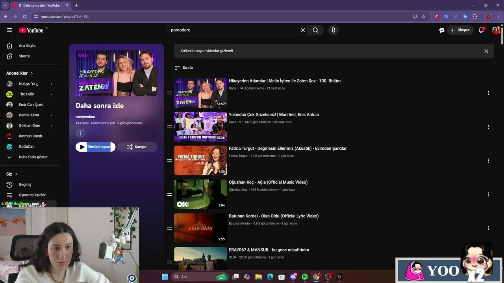The image size is (504, 283).
Task: Open Chrome three-dot menu
Action: [498, 17]
